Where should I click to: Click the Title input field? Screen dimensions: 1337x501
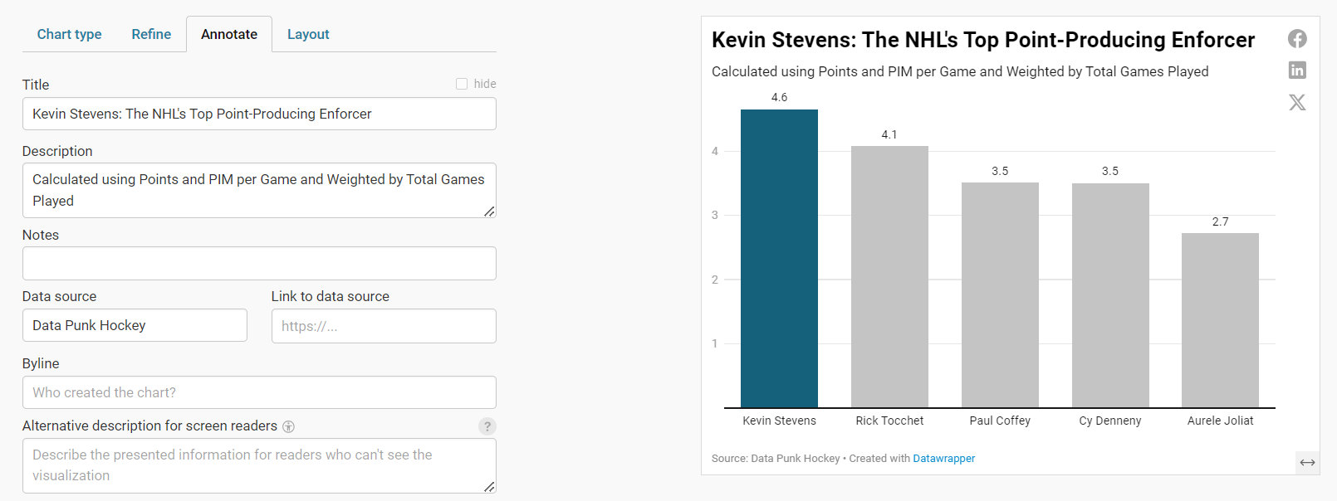tap(259, 114)
